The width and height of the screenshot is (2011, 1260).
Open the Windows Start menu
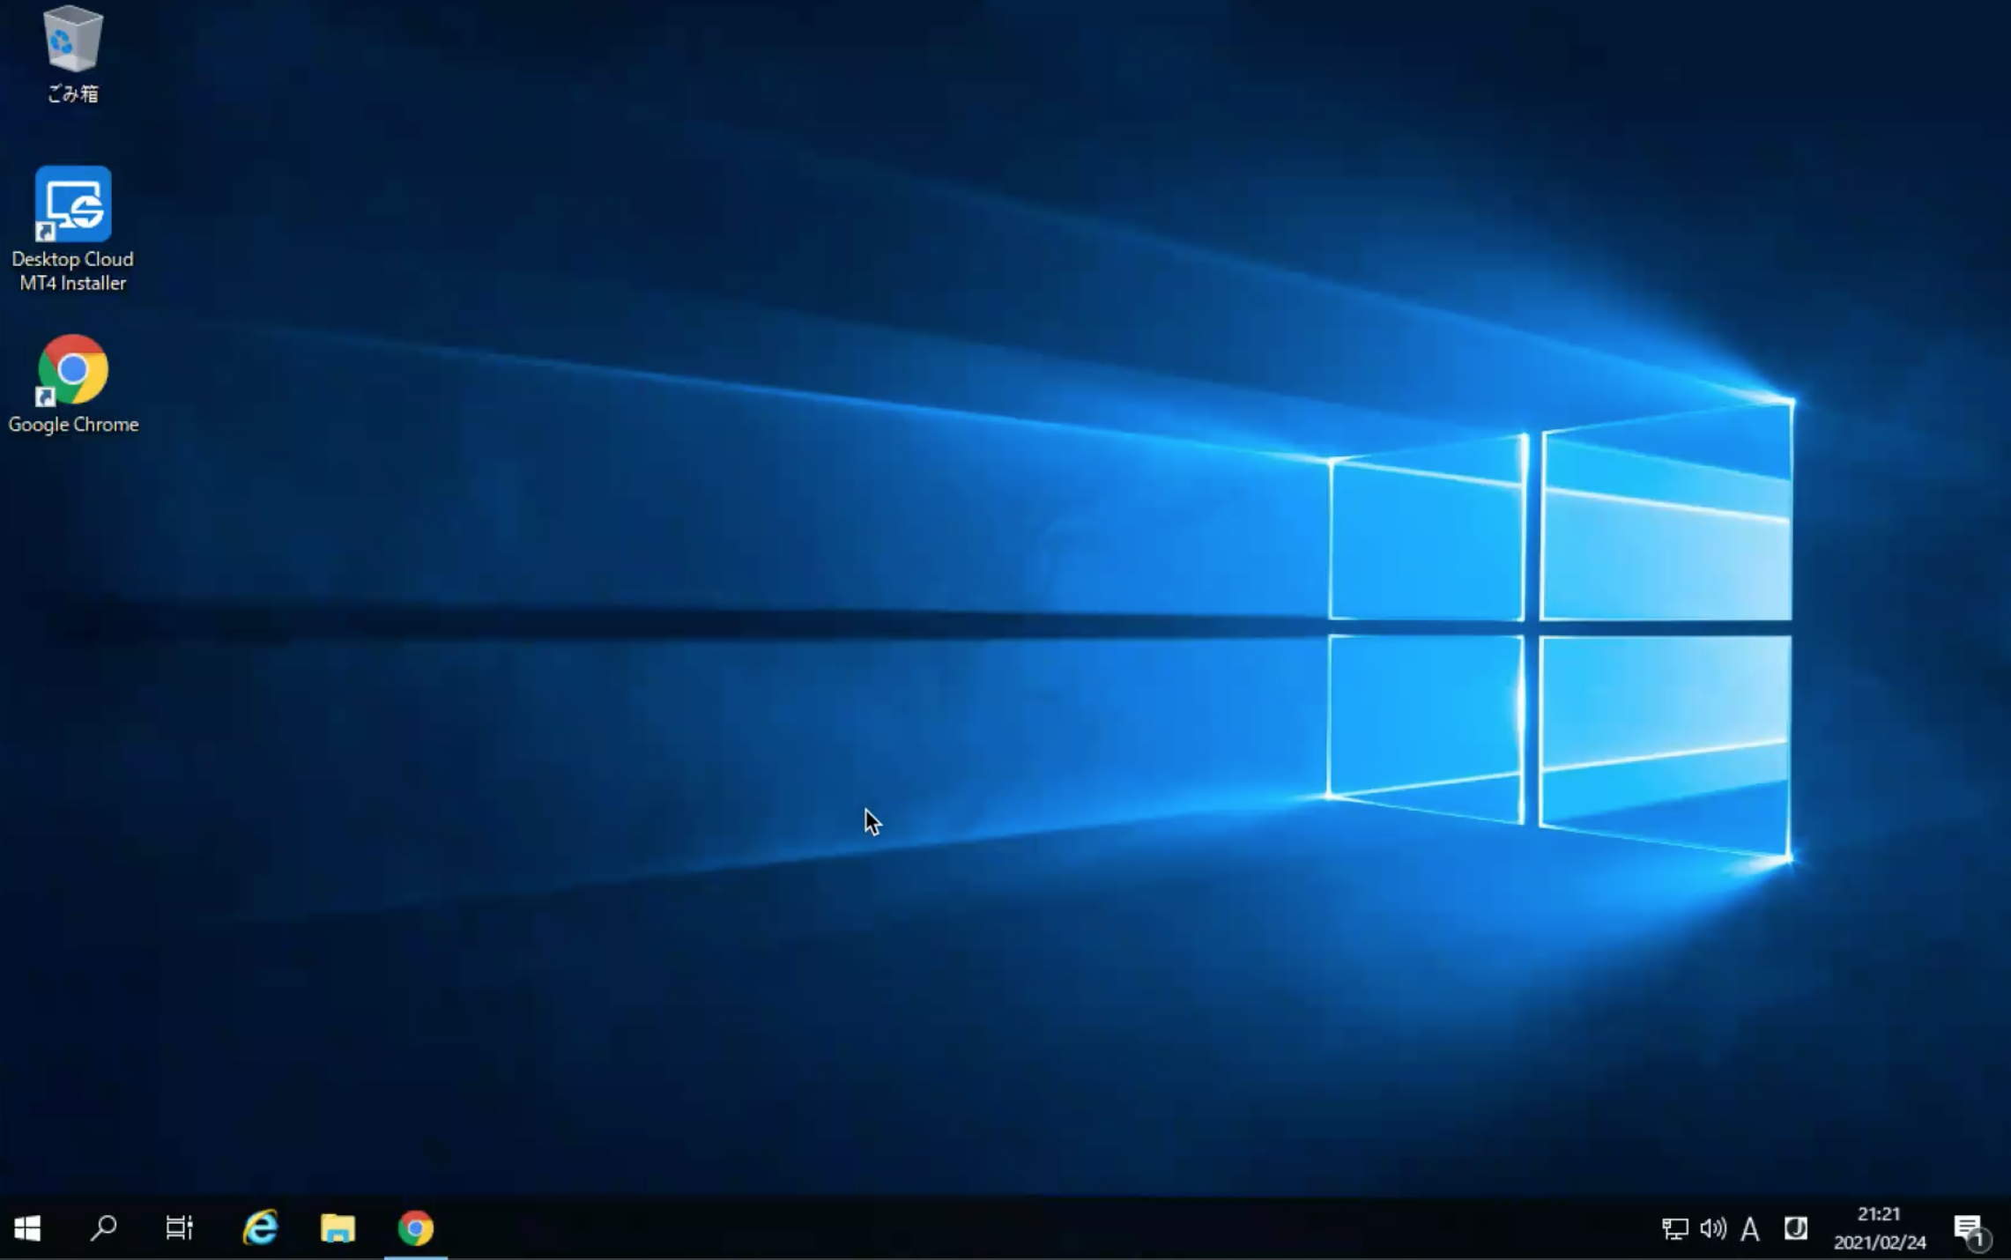(x=27, y=1228)
